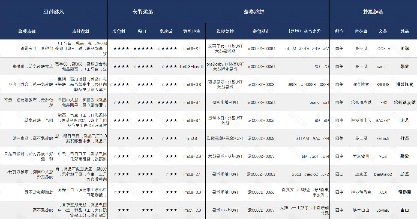Image resolution: width=417 pixels, height=219 pixels.
Task: Select the 市场价格 column header
Action: 261,31
